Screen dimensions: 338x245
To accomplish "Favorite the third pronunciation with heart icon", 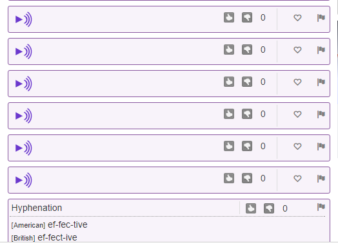I will click(x=297, y=82).
